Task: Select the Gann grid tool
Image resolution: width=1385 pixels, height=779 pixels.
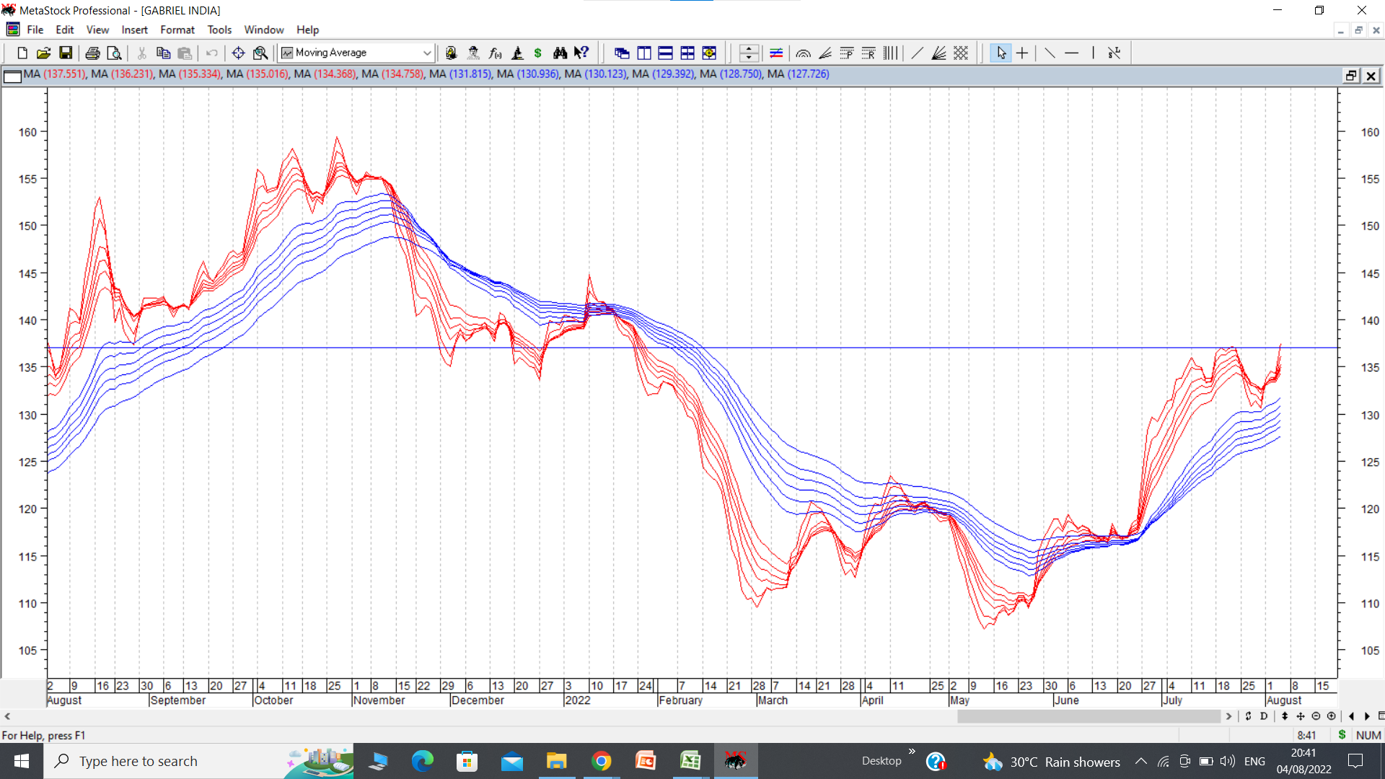Action: point(961,53)
